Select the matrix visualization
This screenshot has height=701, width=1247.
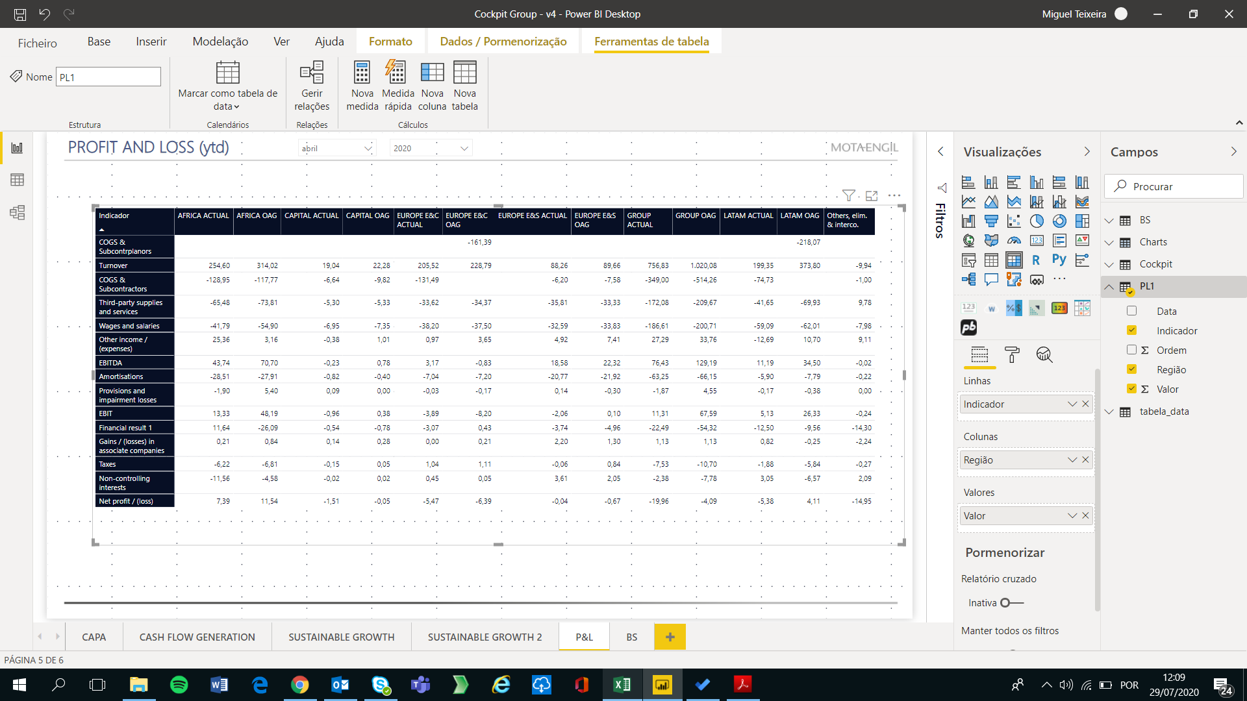1014,260
